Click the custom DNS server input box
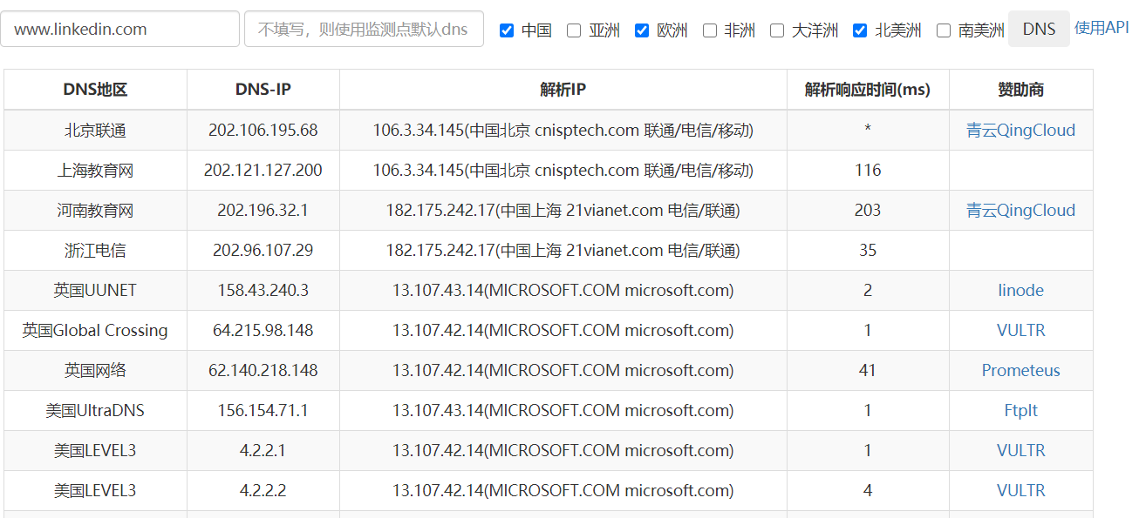1139x518 pixels. click(364, 29)
